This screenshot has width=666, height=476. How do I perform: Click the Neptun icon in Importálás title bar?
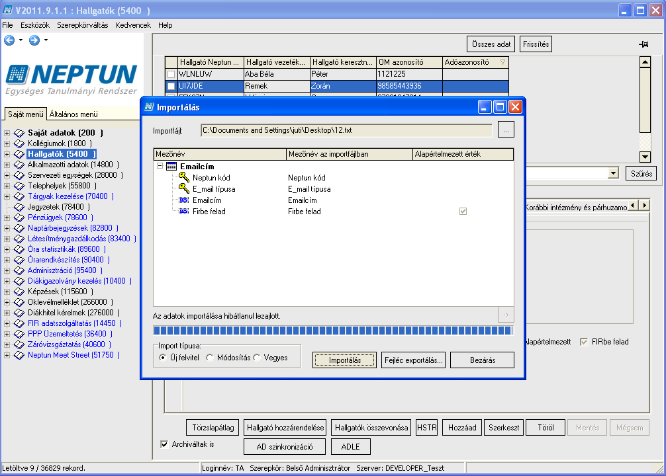click(149, 107)
